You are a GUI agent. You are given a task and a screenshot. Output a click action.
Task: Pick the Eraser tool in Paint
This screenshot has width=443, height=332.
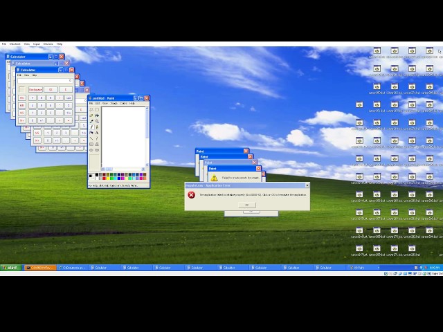point(91,116)
